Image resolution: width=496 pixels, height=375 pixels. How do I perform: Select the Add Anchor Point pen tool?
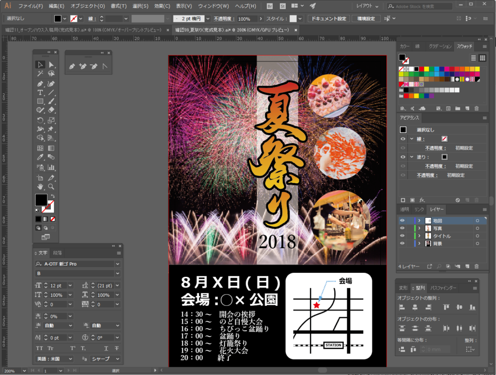click(83, 66)
